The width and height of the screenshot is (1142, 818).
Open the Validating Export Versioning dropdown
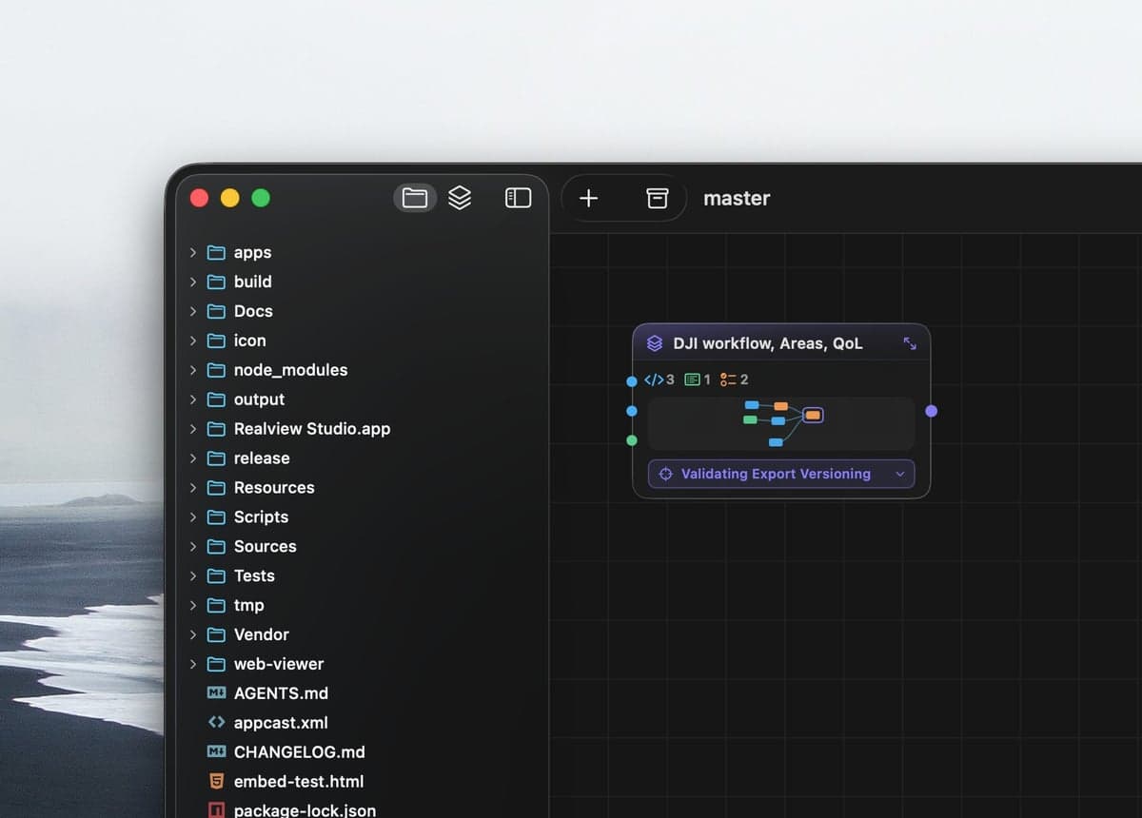(781, 474)
